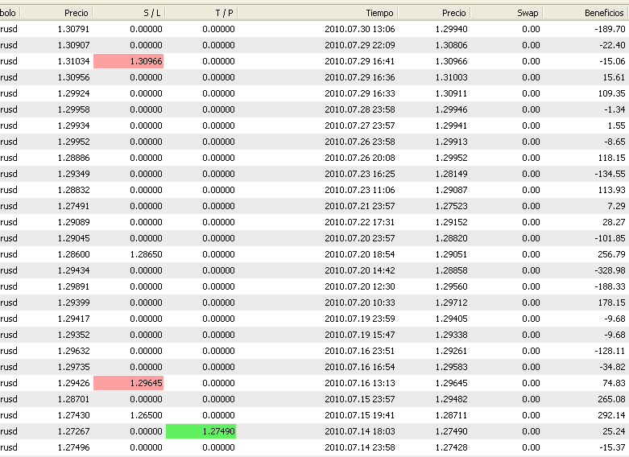The image size is (629, 457).
Task: Select the profit value 265.08
Action: coord(612,399)
